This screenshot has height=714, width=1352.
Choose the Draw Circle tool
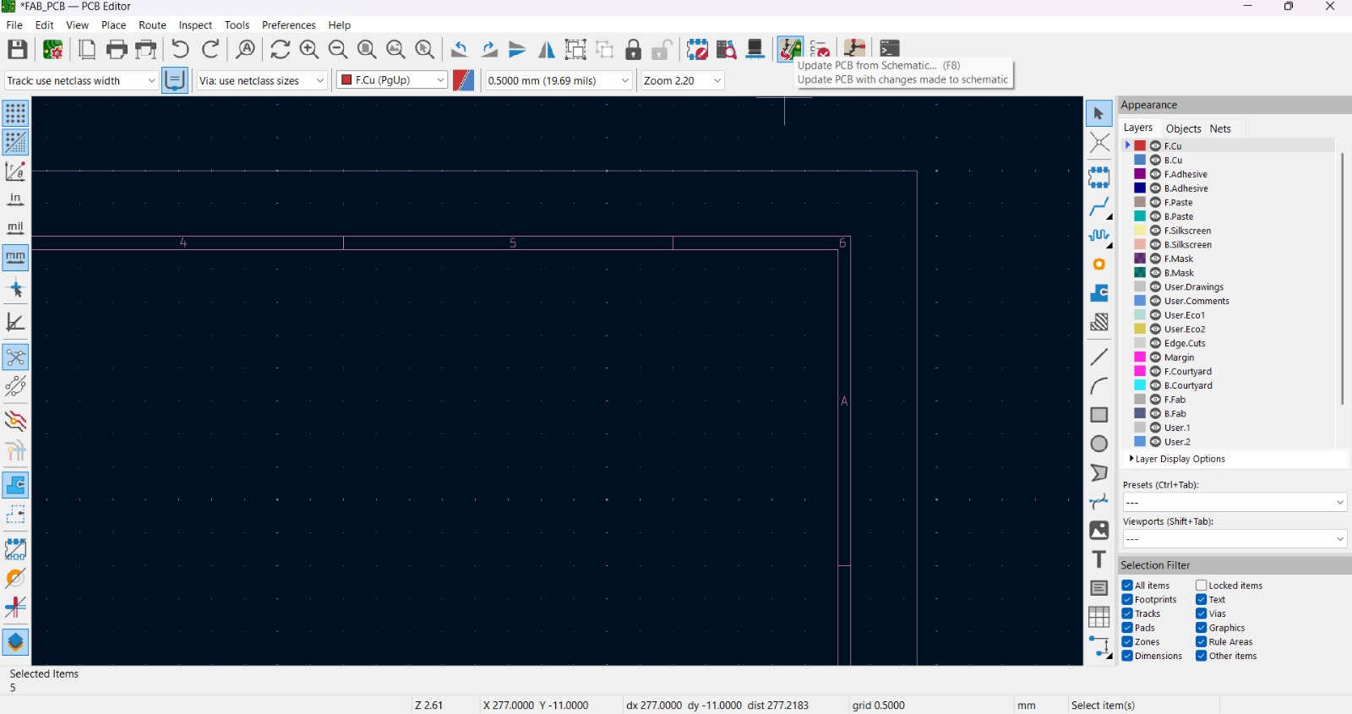(x=1099, y=444)
